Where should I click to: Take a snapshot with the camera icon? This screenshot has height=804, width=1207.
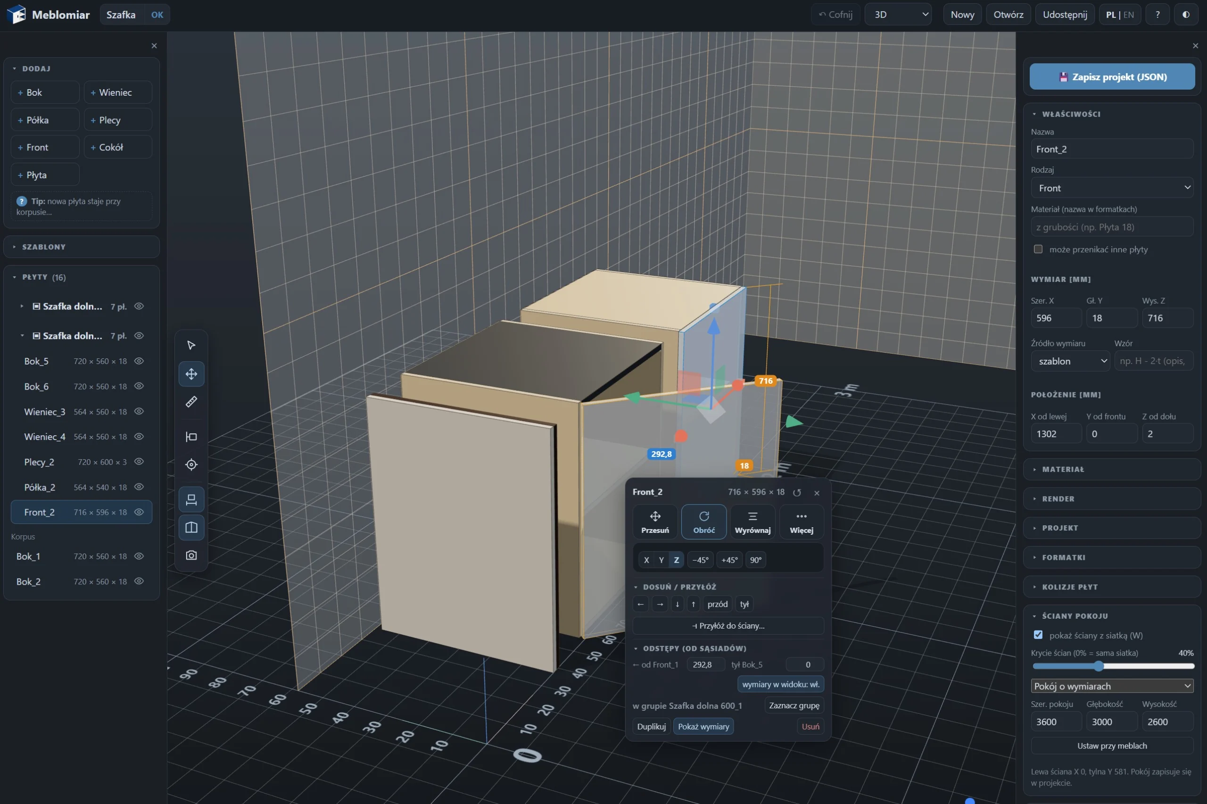tap(191, 555)
